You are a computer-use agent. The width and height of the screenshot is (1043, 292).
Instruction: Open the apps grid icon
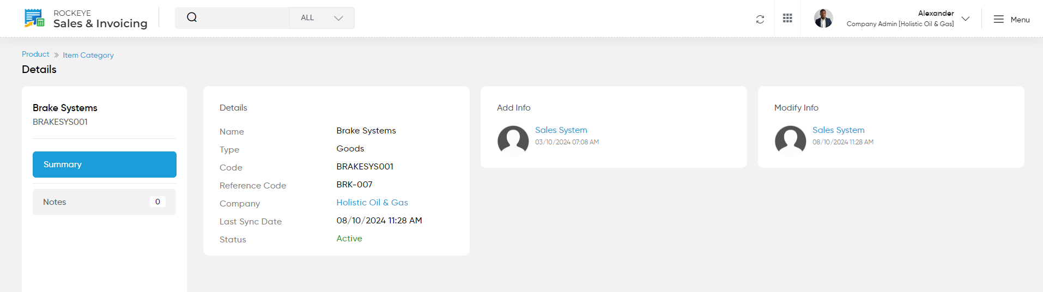click(787, 19)
